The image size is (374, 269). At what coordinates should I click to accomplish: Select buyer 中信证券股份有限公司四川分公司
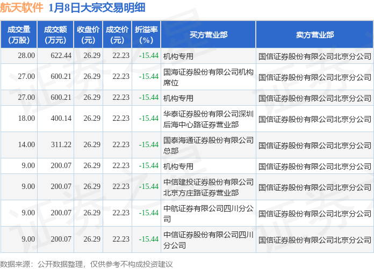pos(208,240)
